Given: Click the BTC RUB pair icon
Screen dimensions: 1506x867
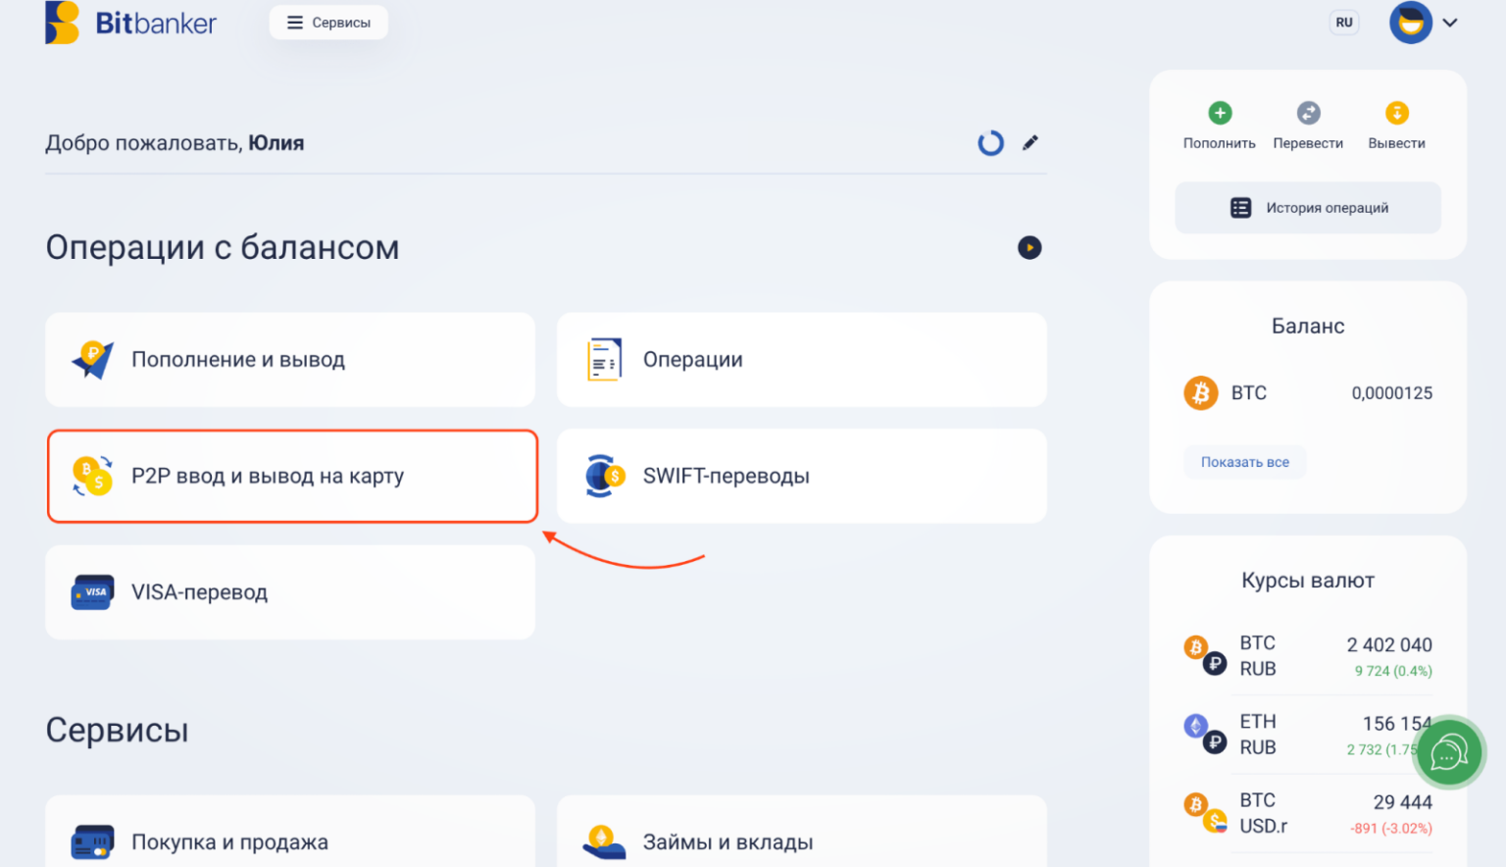Looking at the screenshot, I should point(1205,655).
